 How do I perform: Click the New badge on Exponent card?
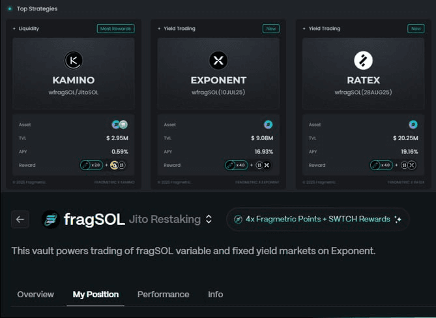(x=271, y=29)
